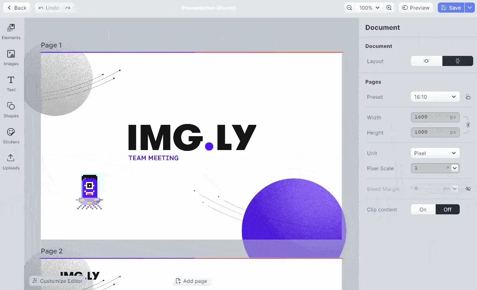Toggle the aspect ratio link icon
This screenshot has width=477, height=290.
[468, 125]
